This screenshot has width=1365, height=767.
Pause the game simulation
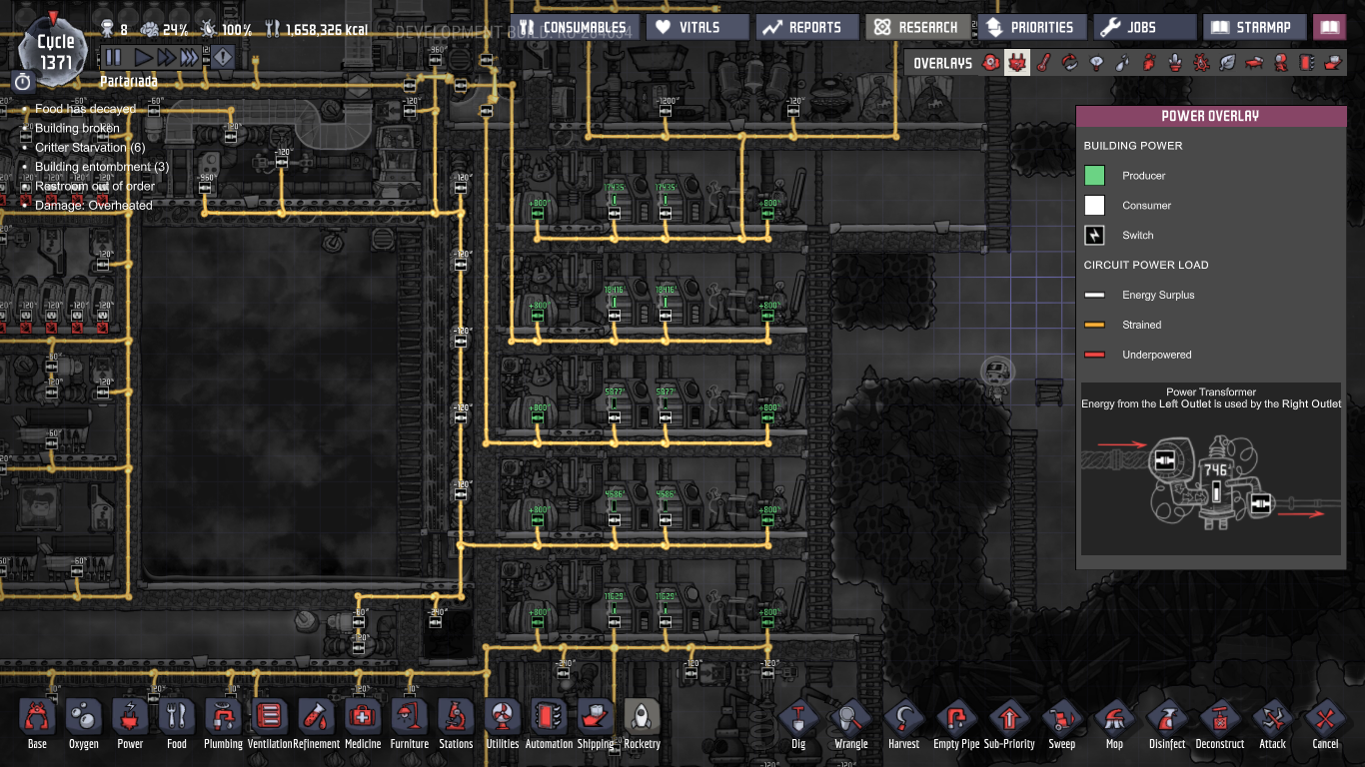point(113,58)
